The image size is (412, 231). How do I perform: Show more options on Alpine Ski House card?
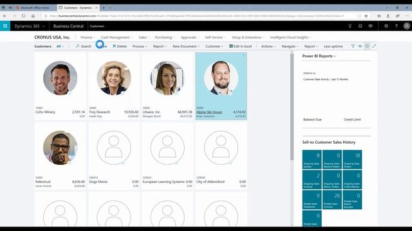point(243,55)
